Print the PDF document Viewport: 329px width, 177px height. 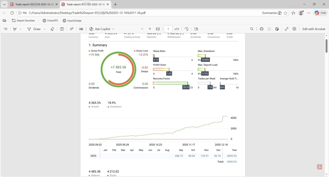click(262, 29)
